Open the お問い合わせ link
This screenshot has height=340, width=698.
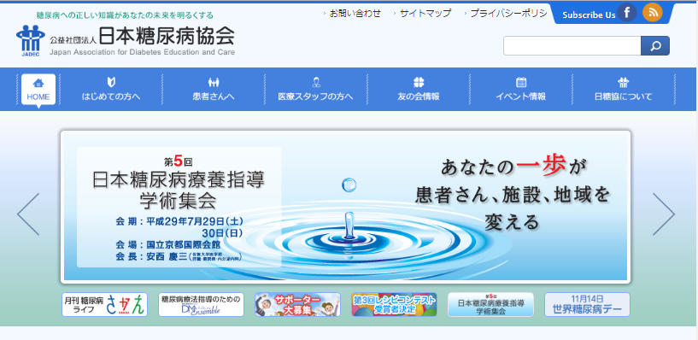pyautogui.click(x=355, y=14)
